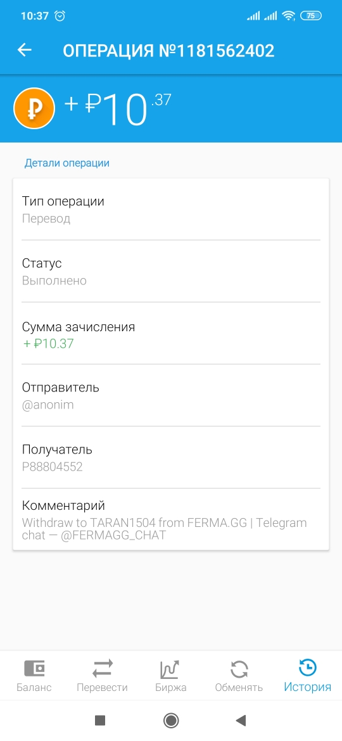Open the Биржа chart icon
Viewport: 342px width, 741px height.
(170, 669)
